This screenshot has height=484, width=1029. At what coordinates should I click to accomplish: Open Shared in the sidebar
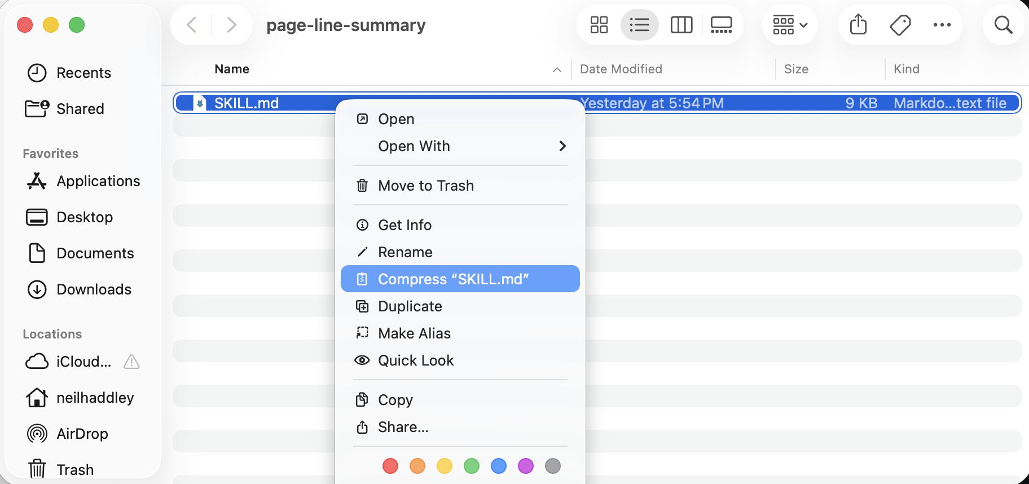[65, 109]
